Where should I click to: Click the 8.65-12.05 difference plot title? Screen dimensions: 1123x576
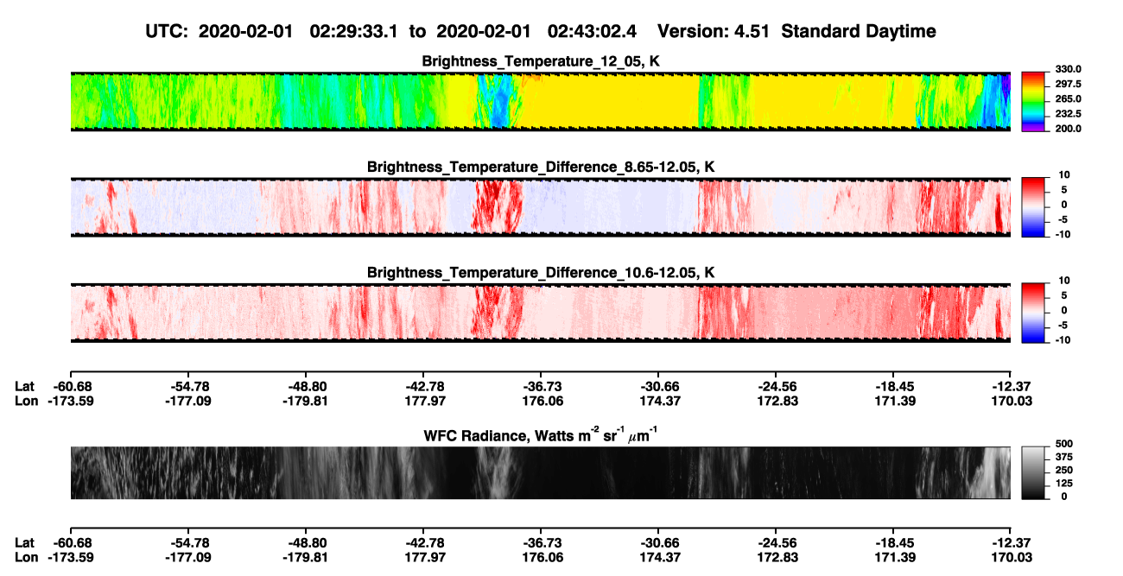click(541, 167)
